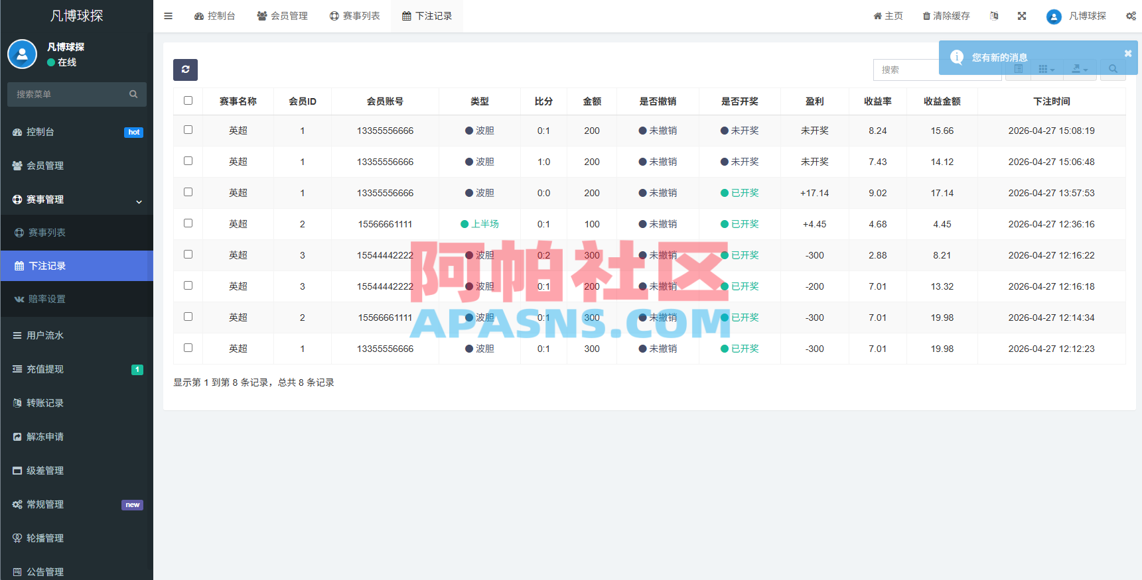Go to 主页 home link
The height and width of the screenshot is (580, 1142).
[888, 16]
